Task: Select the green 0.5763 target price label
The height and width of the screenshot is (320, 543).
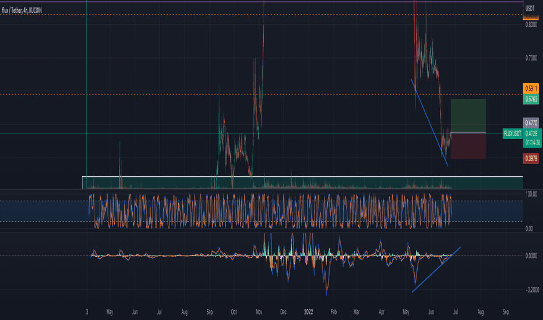Action: 531,99
